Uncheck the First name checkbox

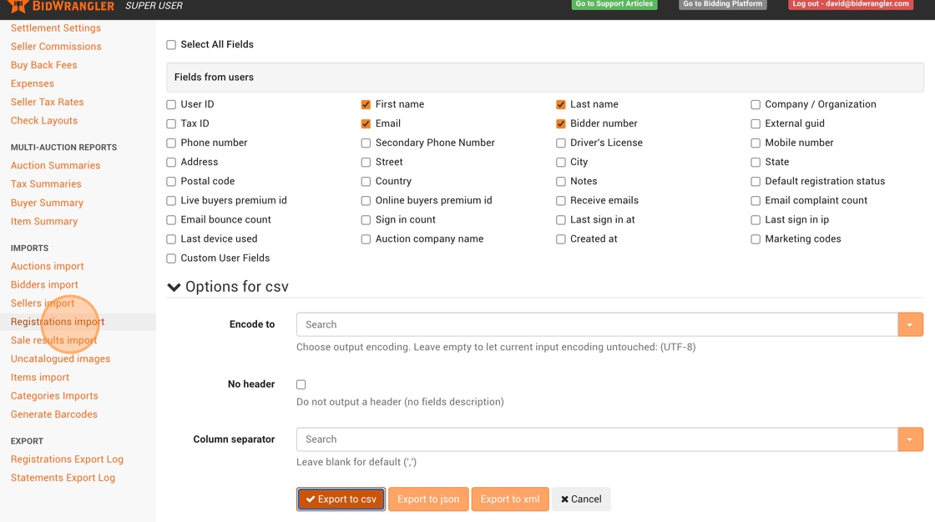pos(366,105)
